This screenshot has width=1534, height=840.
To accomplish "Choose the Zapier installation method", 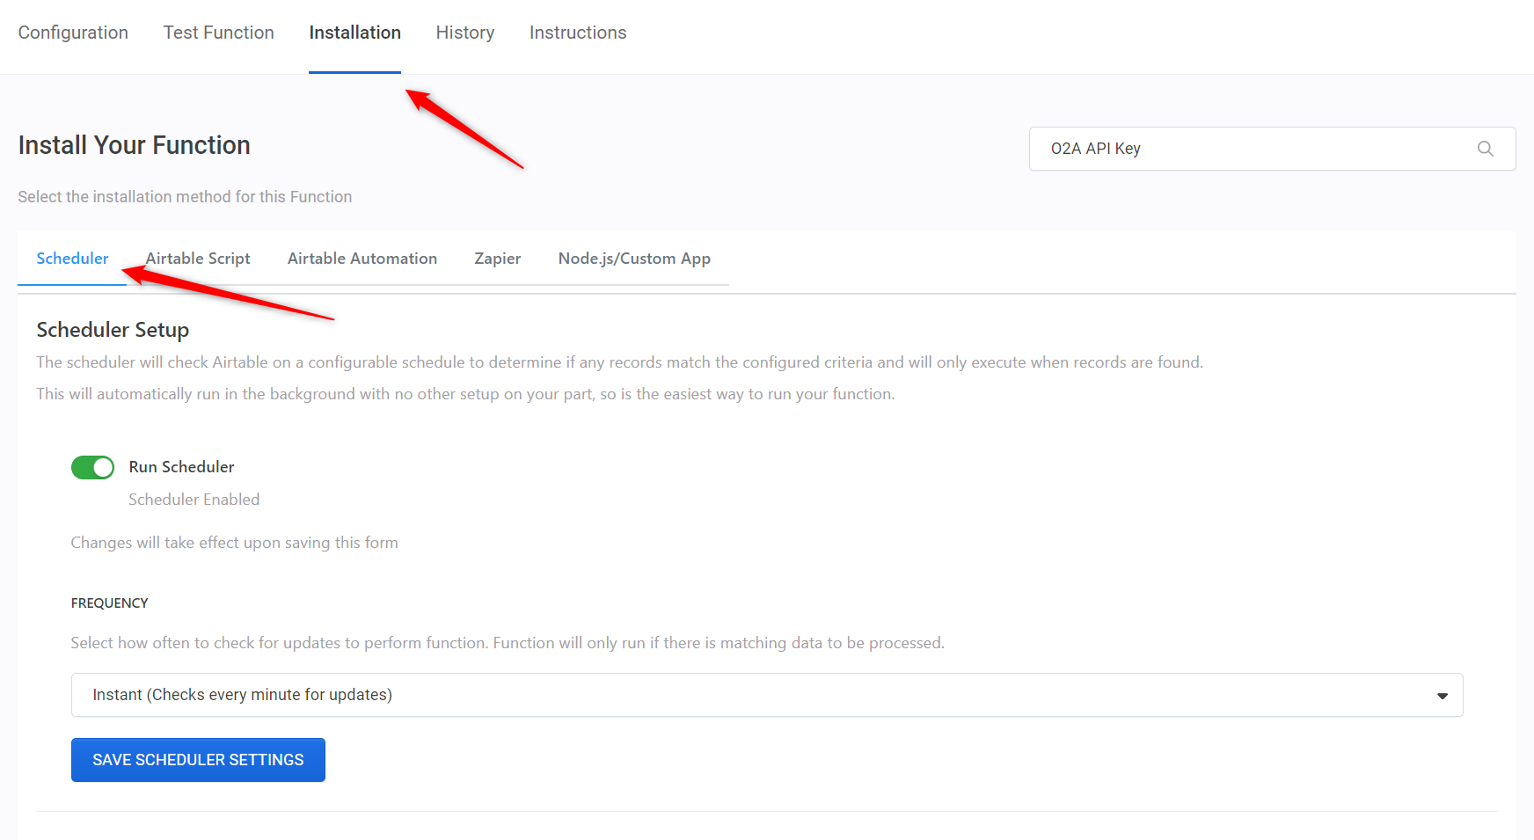I will point(497,259).
